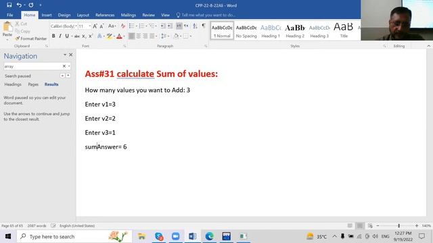Image resolution: width=433 pixels, height=243 pixels.
Task: Apply superscript formatting
Action: [90, 36]
